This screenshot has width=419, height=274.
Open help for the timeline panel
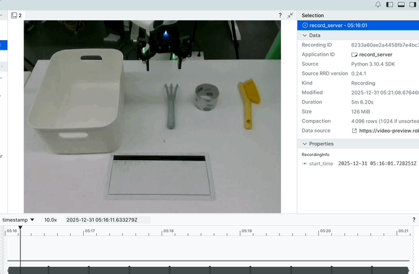[414, 220]
